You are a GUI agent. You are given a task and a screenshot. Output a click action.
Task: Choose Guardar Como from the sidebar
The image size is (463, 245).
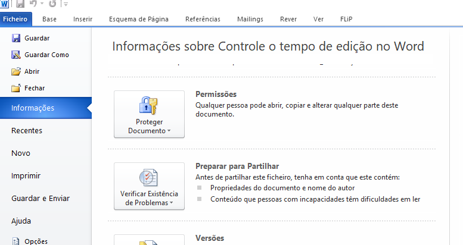tap(46, 55)
